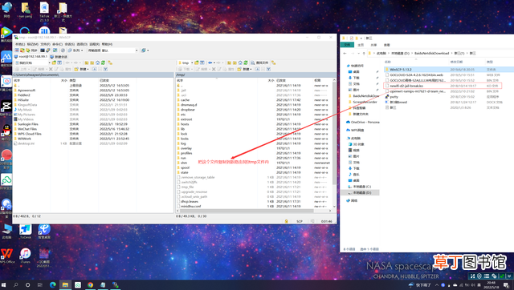Viewport: 514px width, 290px height.
Task: Click remote panel filter icon next to tmp
Action: point(202,62)
